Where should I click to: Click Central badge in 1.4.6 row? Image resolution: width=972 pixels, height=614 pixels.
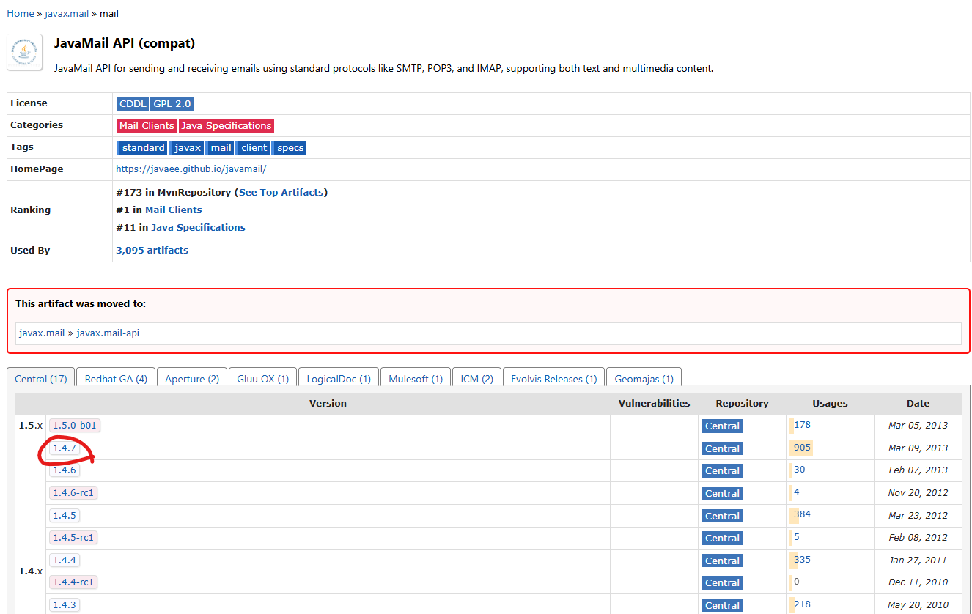tap(722, 470)
